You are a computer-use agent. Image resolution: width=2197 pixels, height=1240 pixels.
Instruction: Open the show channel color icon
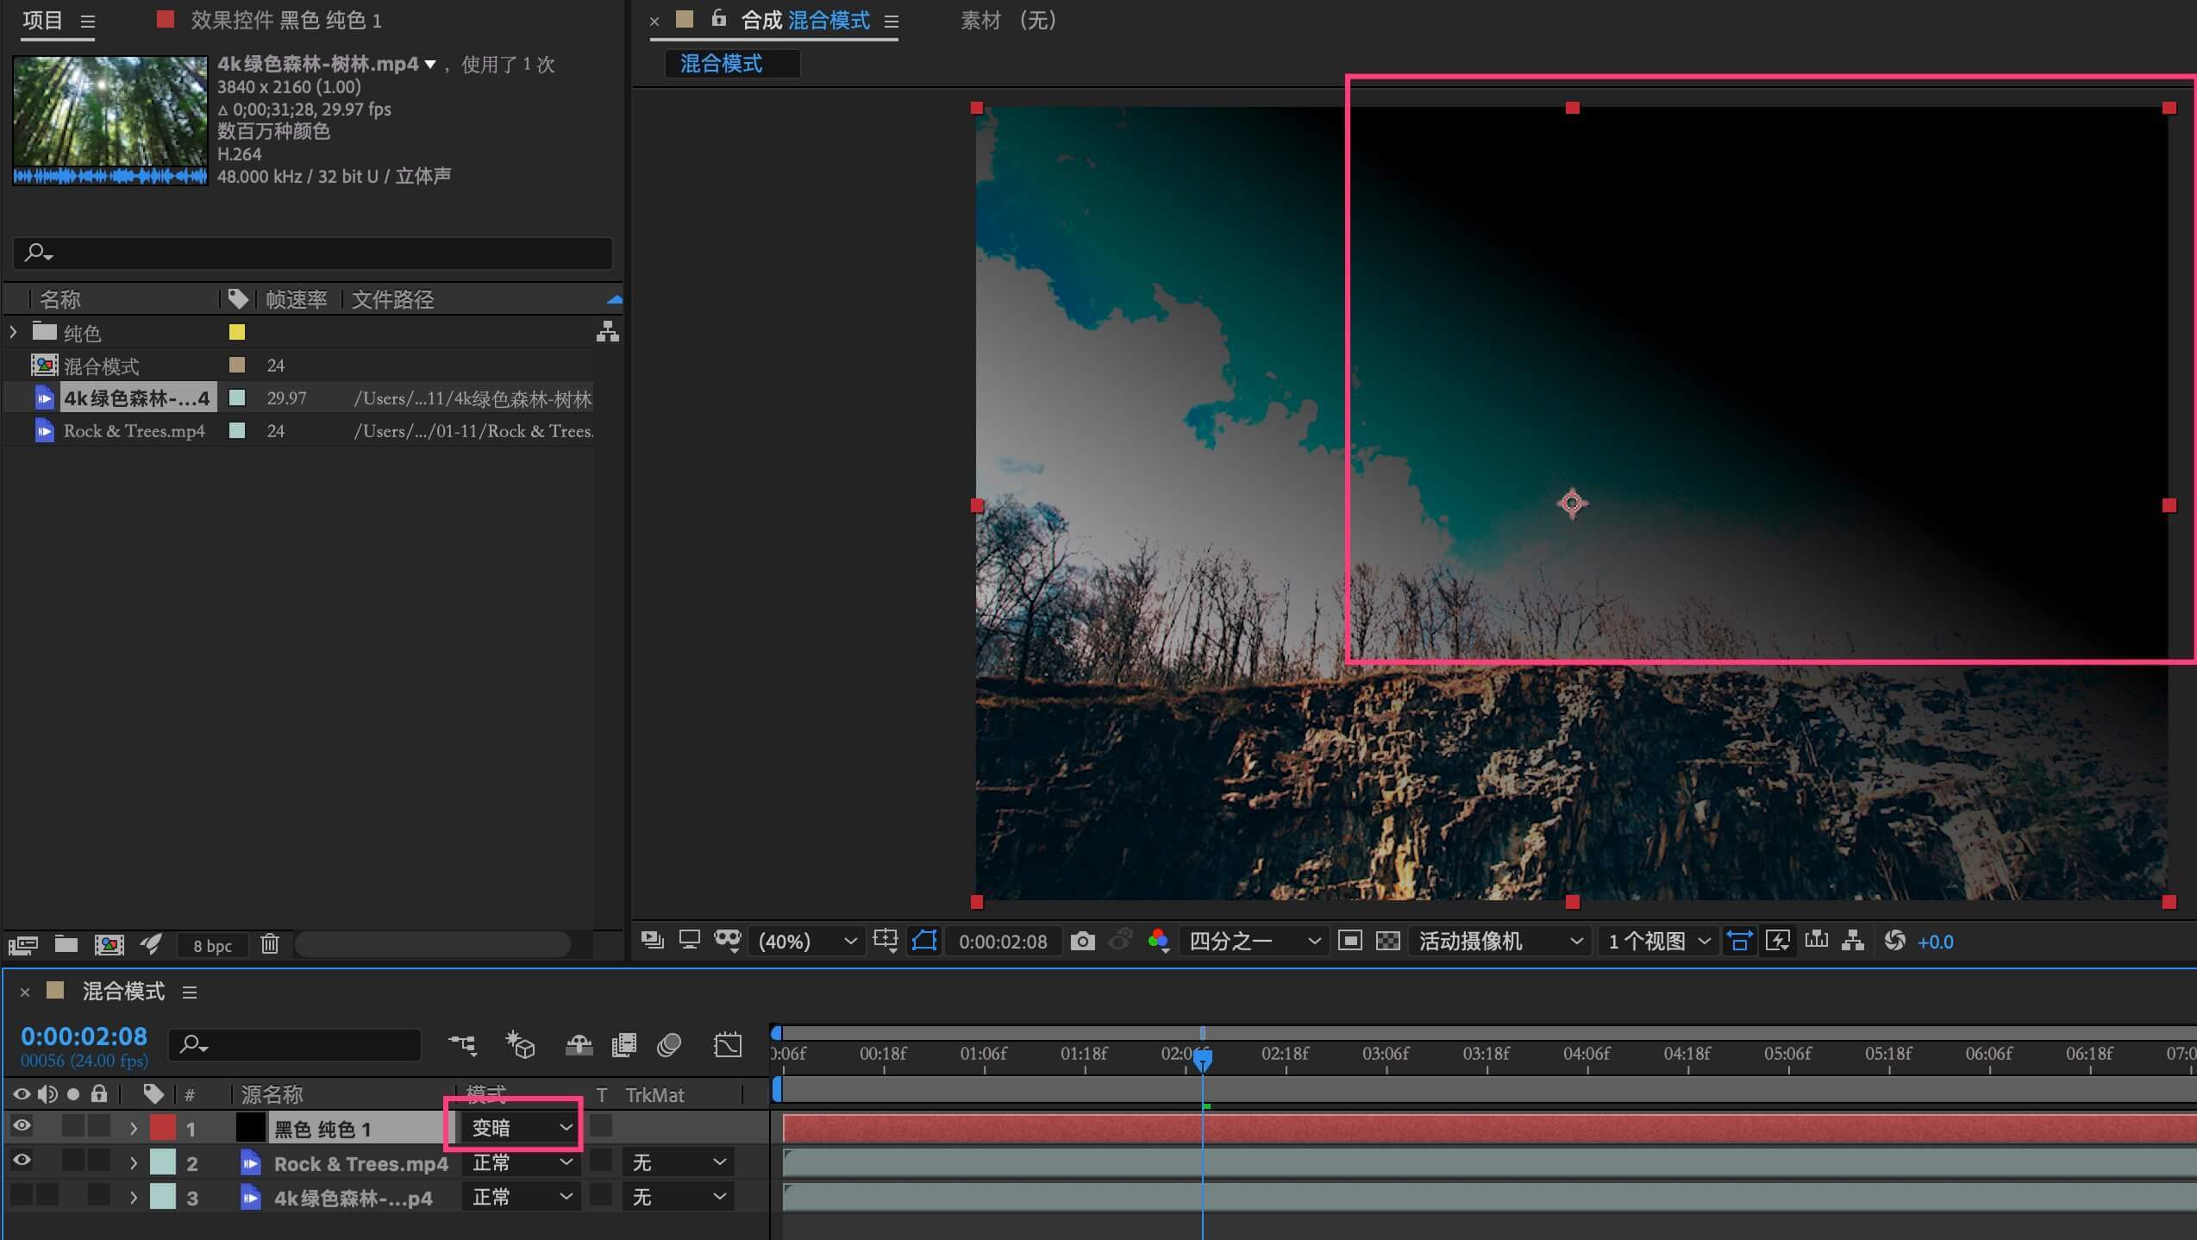[x=1158, y=941]
